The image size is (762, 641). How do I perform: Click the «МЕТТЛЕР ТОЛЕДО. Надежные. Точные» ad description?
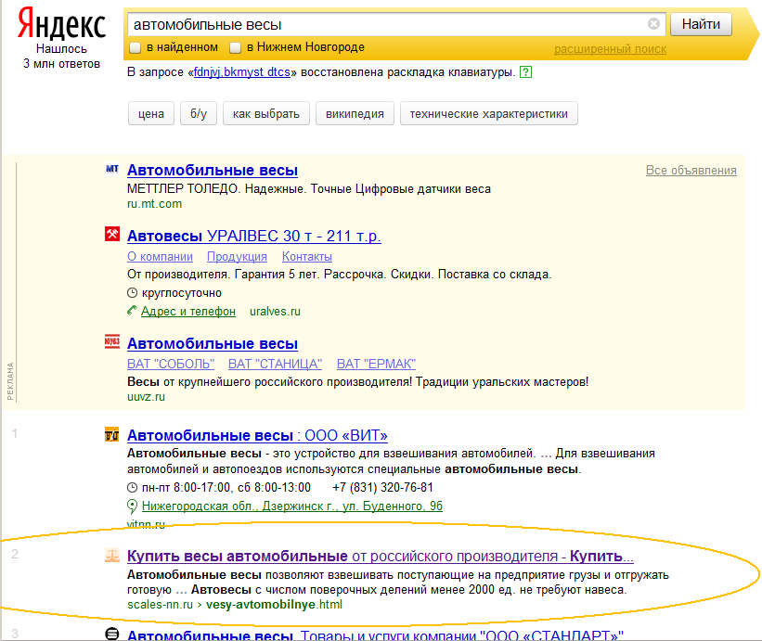pos(309,189)
